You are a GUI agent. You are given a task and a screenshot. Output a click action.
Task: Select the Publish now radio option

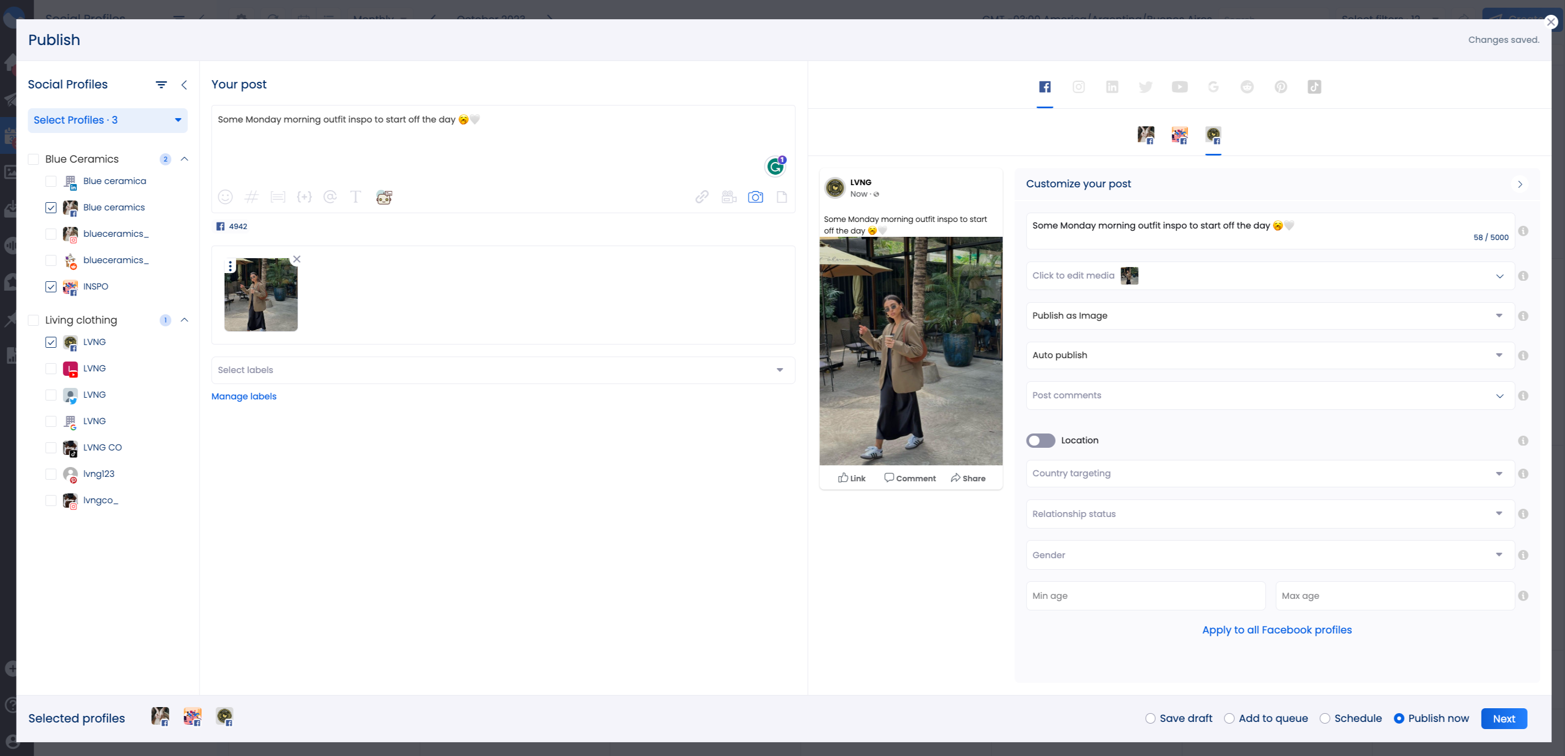[1400, 718]
